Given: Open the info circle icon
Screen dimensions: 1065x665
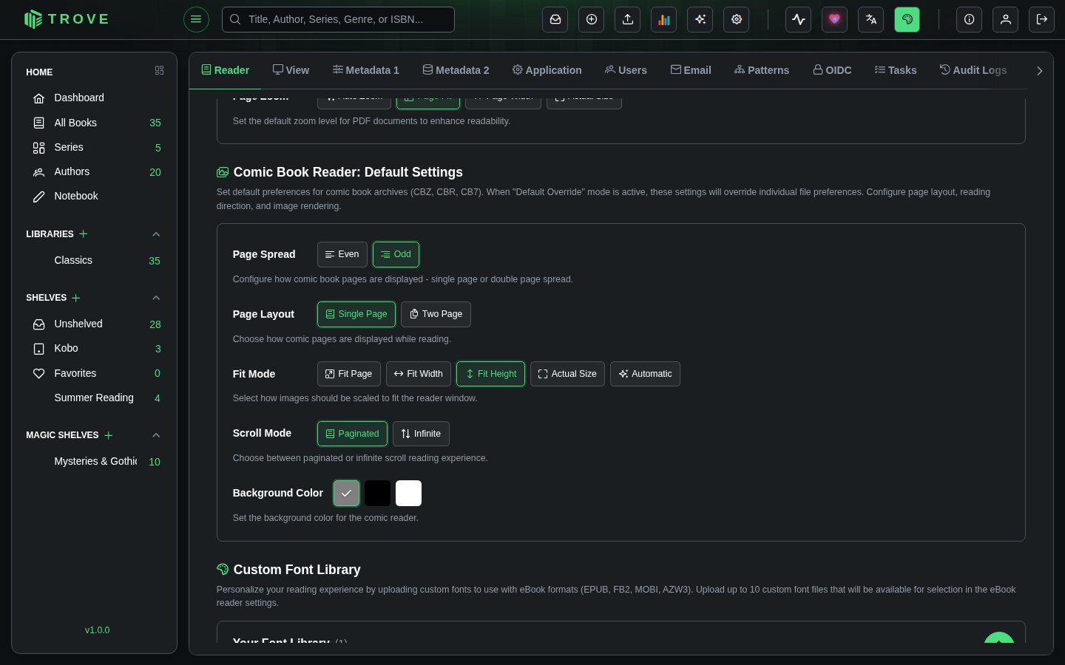Looking at the screenshot, I should coord(970,19).
